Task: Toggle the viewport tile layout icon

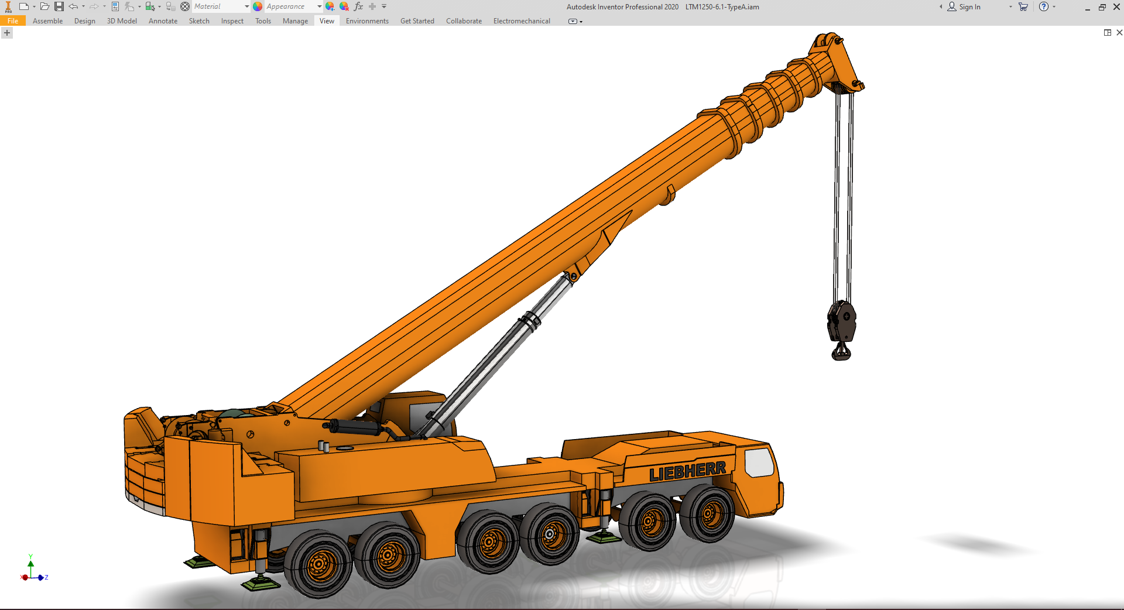Action: (x=1108, y=33)
